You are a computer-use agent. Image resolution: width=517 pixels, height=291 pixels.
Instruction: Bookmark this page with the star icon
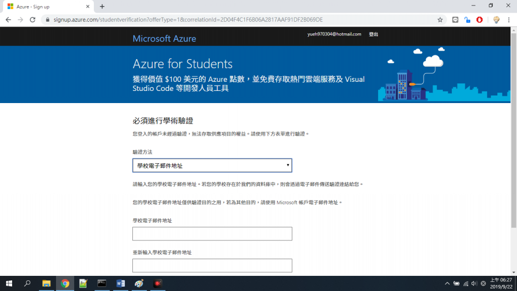tap(440, 20)
